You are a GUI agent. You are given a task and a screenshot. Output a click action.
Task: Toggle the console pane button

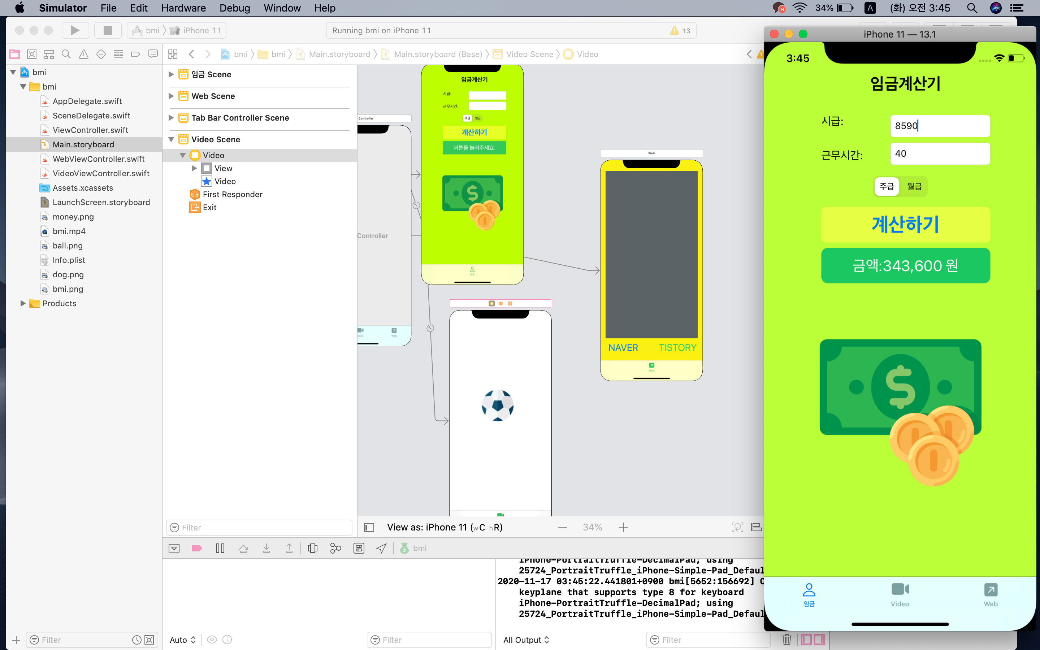819,640
